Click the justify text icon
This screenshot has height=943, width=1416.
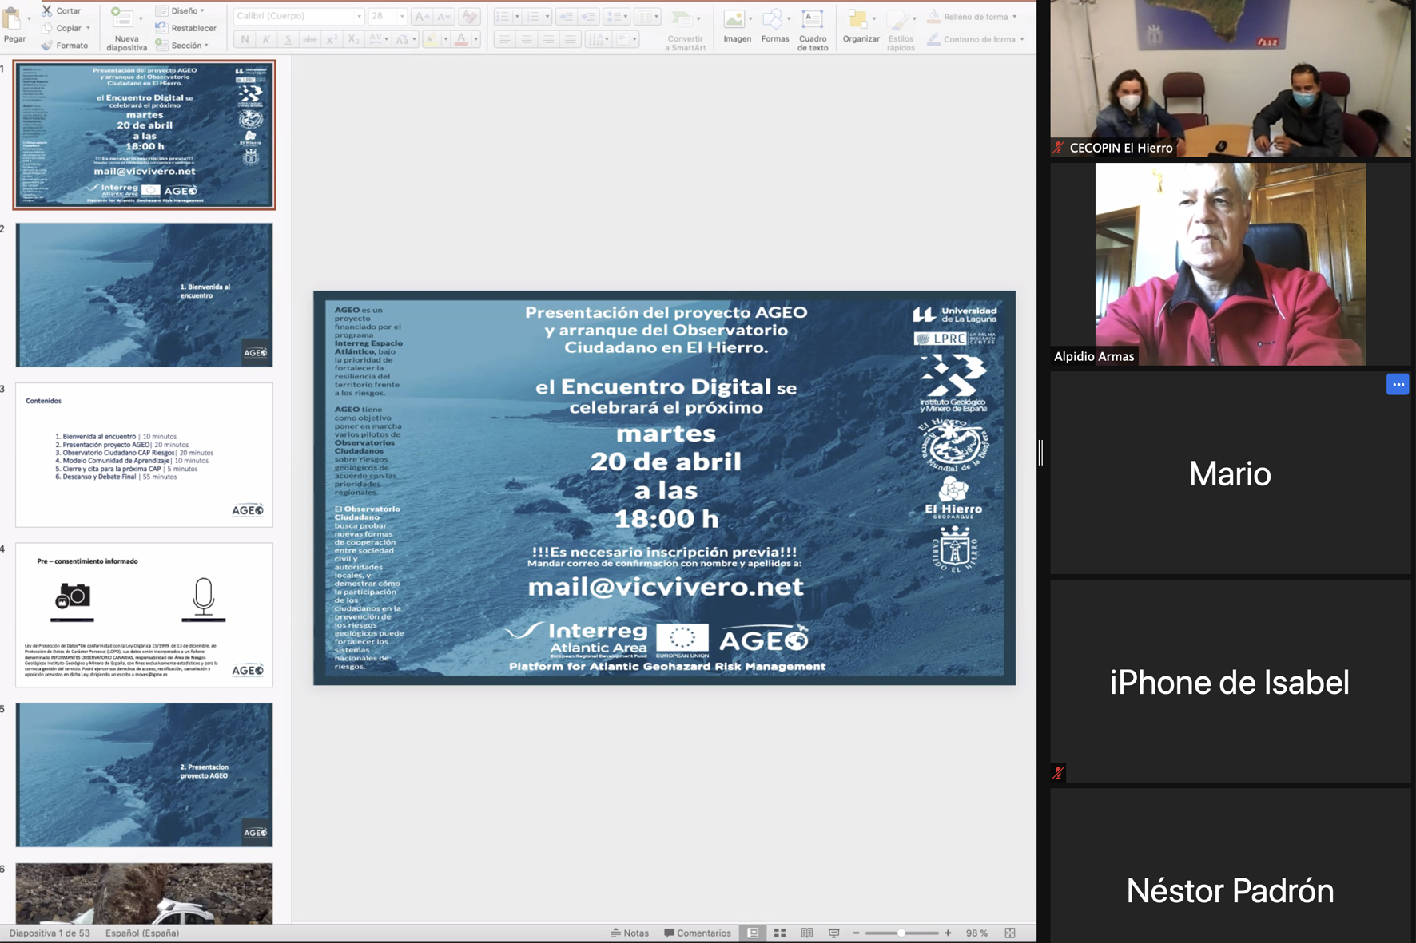(570, 39)
